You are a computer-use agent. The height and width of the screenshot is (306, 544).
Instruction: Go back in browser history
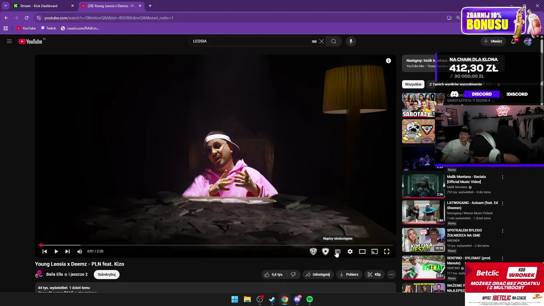point(6,18)
